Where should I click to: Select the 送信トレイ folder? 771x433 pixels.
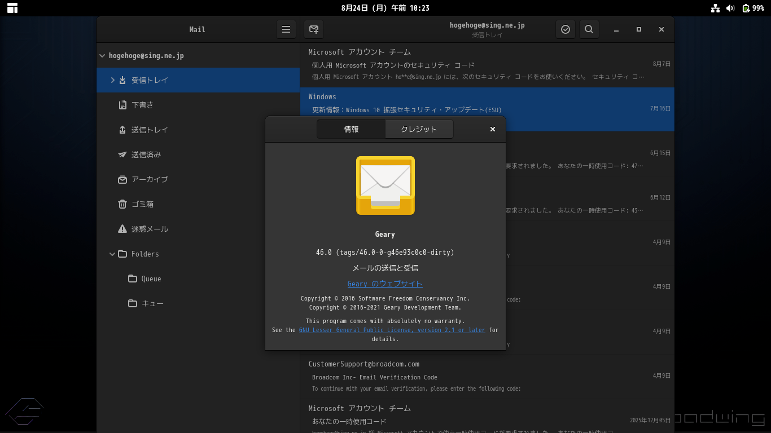198,130
